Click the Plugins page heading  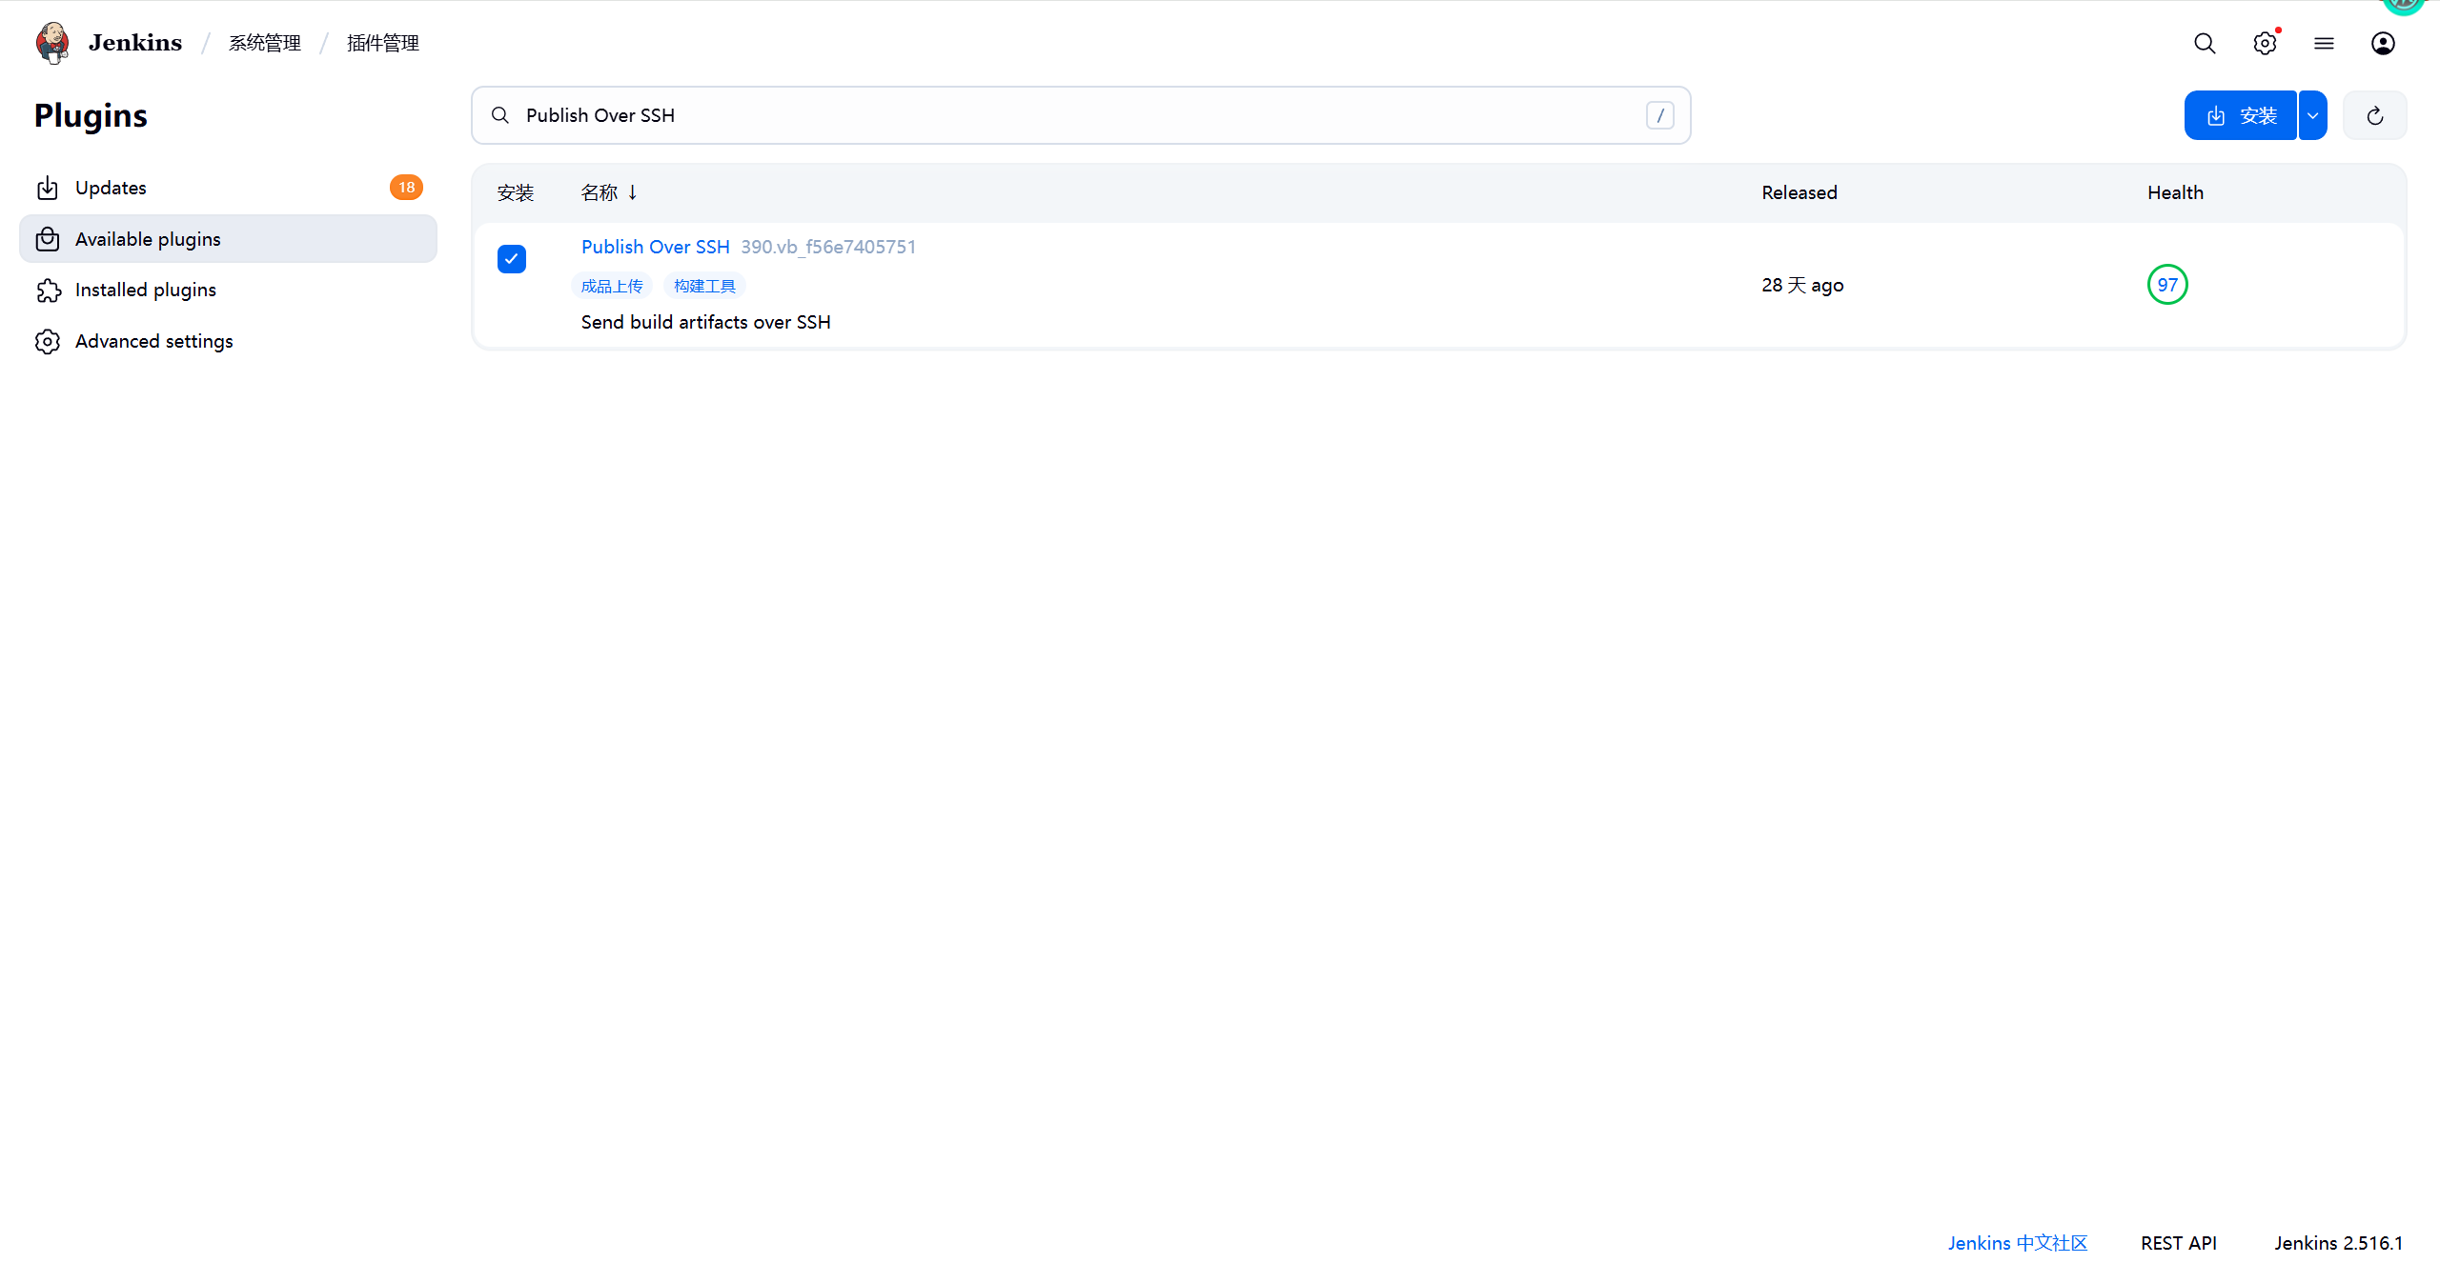coord(91,115)
